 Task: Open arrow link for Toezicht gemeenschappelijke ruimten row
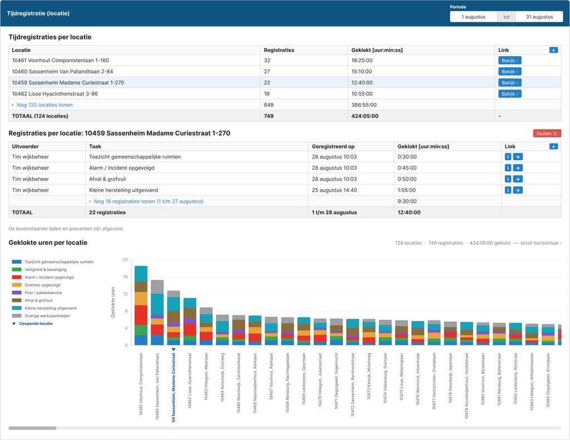point(518,157)
